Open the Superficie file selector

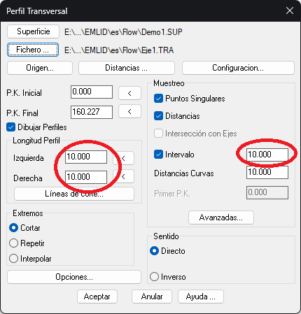(33, 31)
